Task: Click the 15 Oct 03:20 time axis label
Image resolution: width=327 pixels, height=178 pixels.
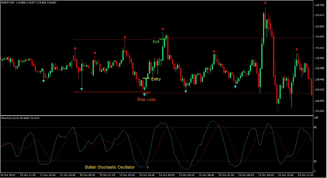Action: [146, 175]
